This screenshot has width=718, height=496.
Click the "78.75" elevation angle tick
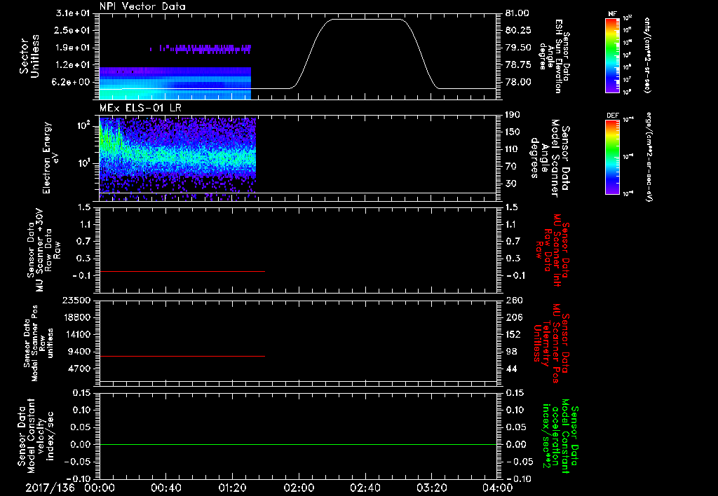518,65
